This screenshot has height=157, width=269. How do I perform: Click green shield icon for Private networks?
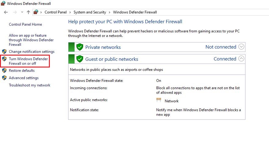tap(80, 47)
